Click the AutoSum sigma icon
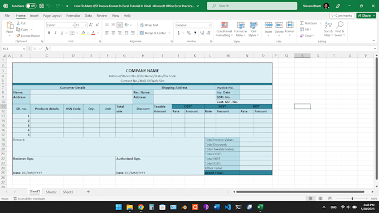Viewport: 379px width, 213px height. [x=302, y=23]
